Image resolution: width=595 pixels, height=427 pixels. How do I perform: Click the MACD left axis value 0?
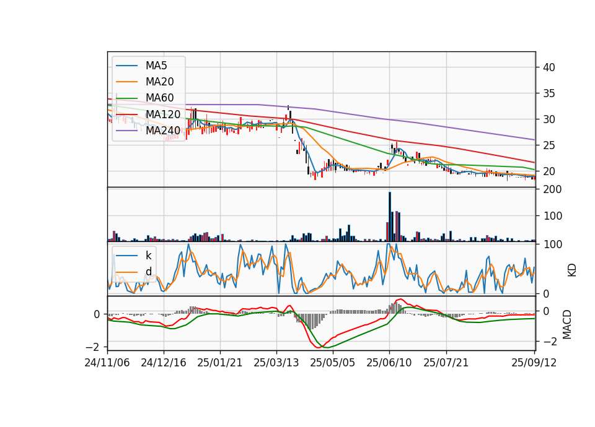[x=97, y=314]
